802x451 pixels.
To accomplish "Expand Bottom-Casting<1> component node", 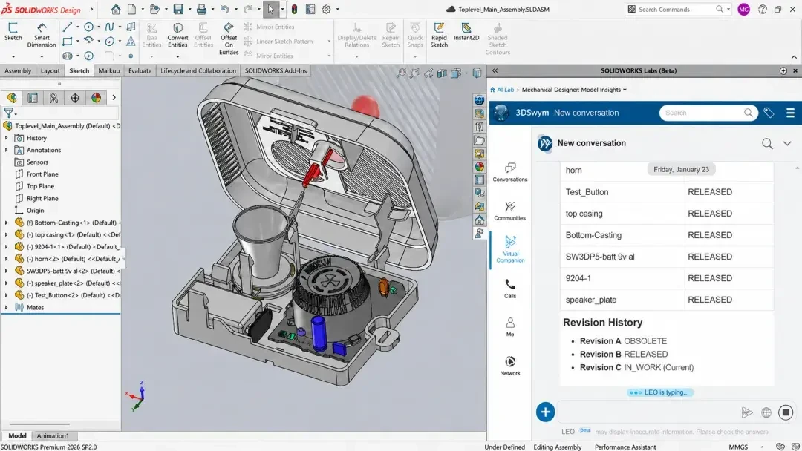I will point(6,223).
